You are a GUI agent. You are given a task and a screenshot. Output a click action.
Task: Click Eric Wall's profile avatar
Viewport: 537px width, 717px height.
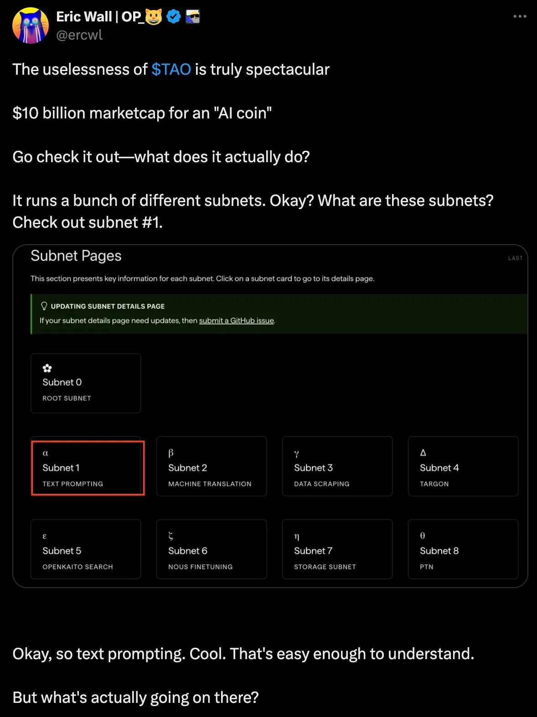pos(30,26)
